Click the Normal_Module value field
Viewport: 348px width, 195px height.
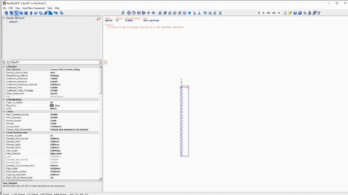74,120
